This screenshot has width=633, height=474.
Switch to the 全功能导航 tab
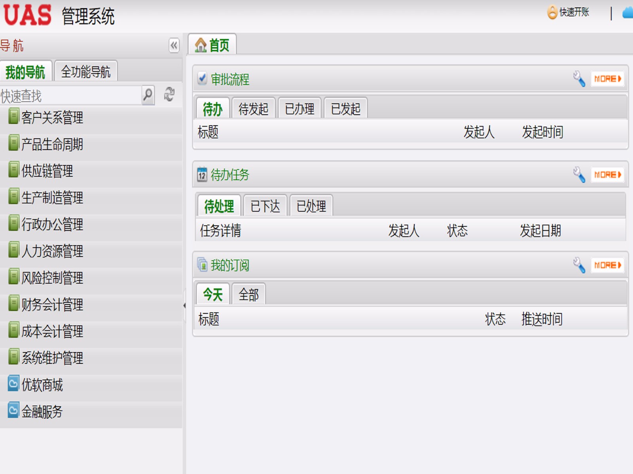86,72
